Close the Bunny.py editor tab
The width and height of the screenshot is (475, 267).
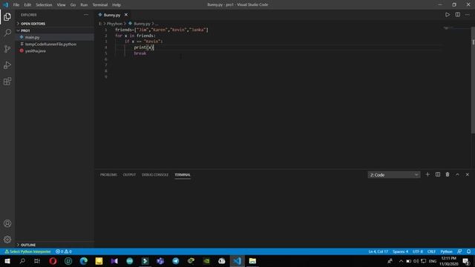[x=126, y=15]
